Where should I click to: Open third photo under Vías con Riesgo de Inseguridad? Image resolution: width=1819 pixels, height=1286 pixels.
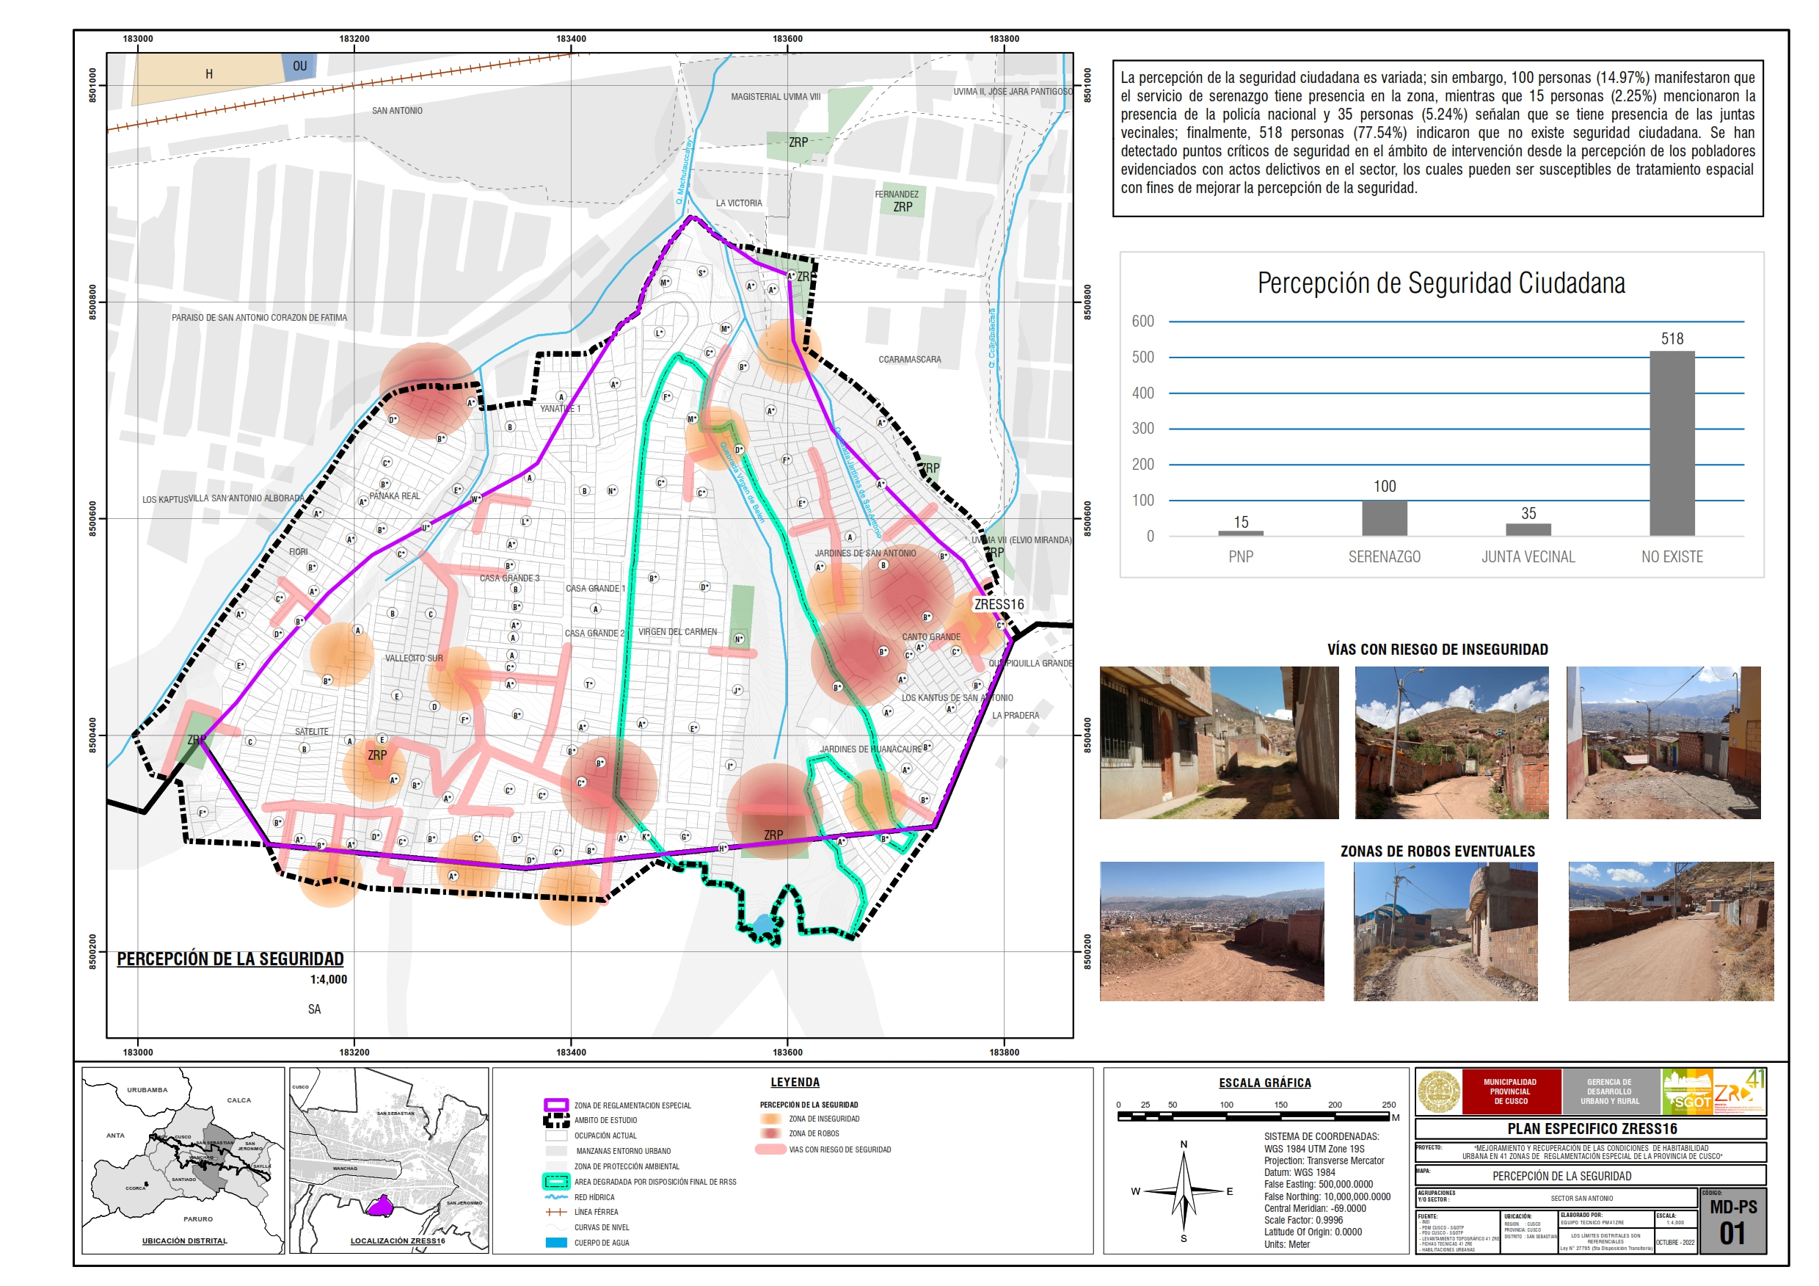pyautogui.click(x=1663, y=742)
